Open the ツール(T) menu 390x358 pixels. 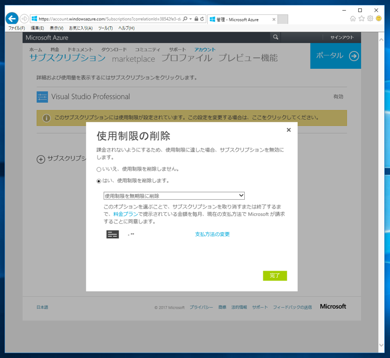point(105,28)
